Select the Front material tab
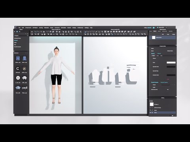Viewport: 190px width, 142px height. pos(153,56)
